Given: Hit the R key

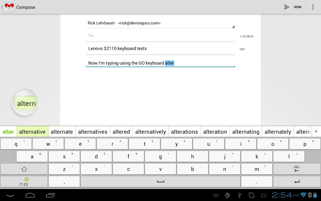Looking at the screenshot, I should (x=113, y=144).
